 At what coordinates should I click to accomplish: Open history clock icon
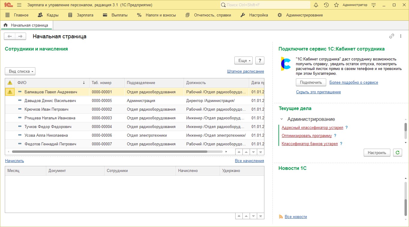pyautogui.click(x=326, y=5)
